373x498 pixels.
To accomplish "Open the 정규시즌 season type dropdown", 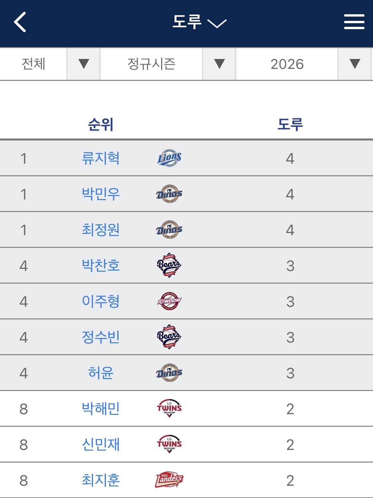I will click(x=168, y=64).
